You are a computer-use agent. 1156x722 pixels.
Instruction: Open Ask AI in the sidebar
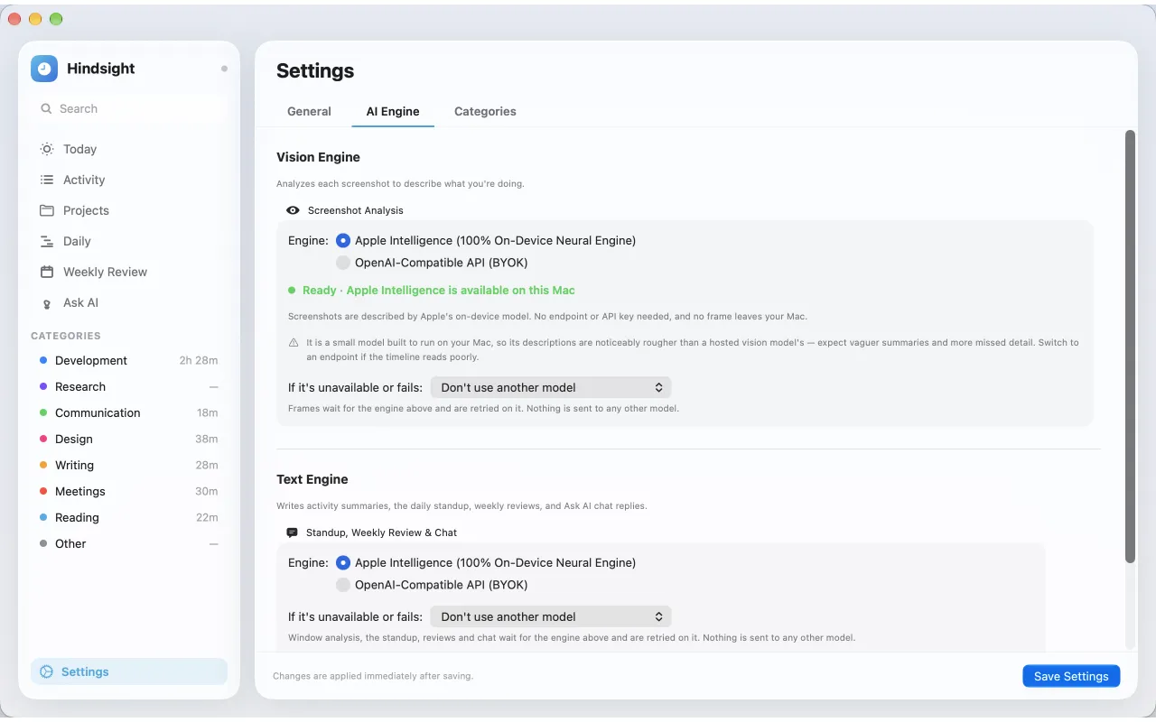(x=129, y=302)
